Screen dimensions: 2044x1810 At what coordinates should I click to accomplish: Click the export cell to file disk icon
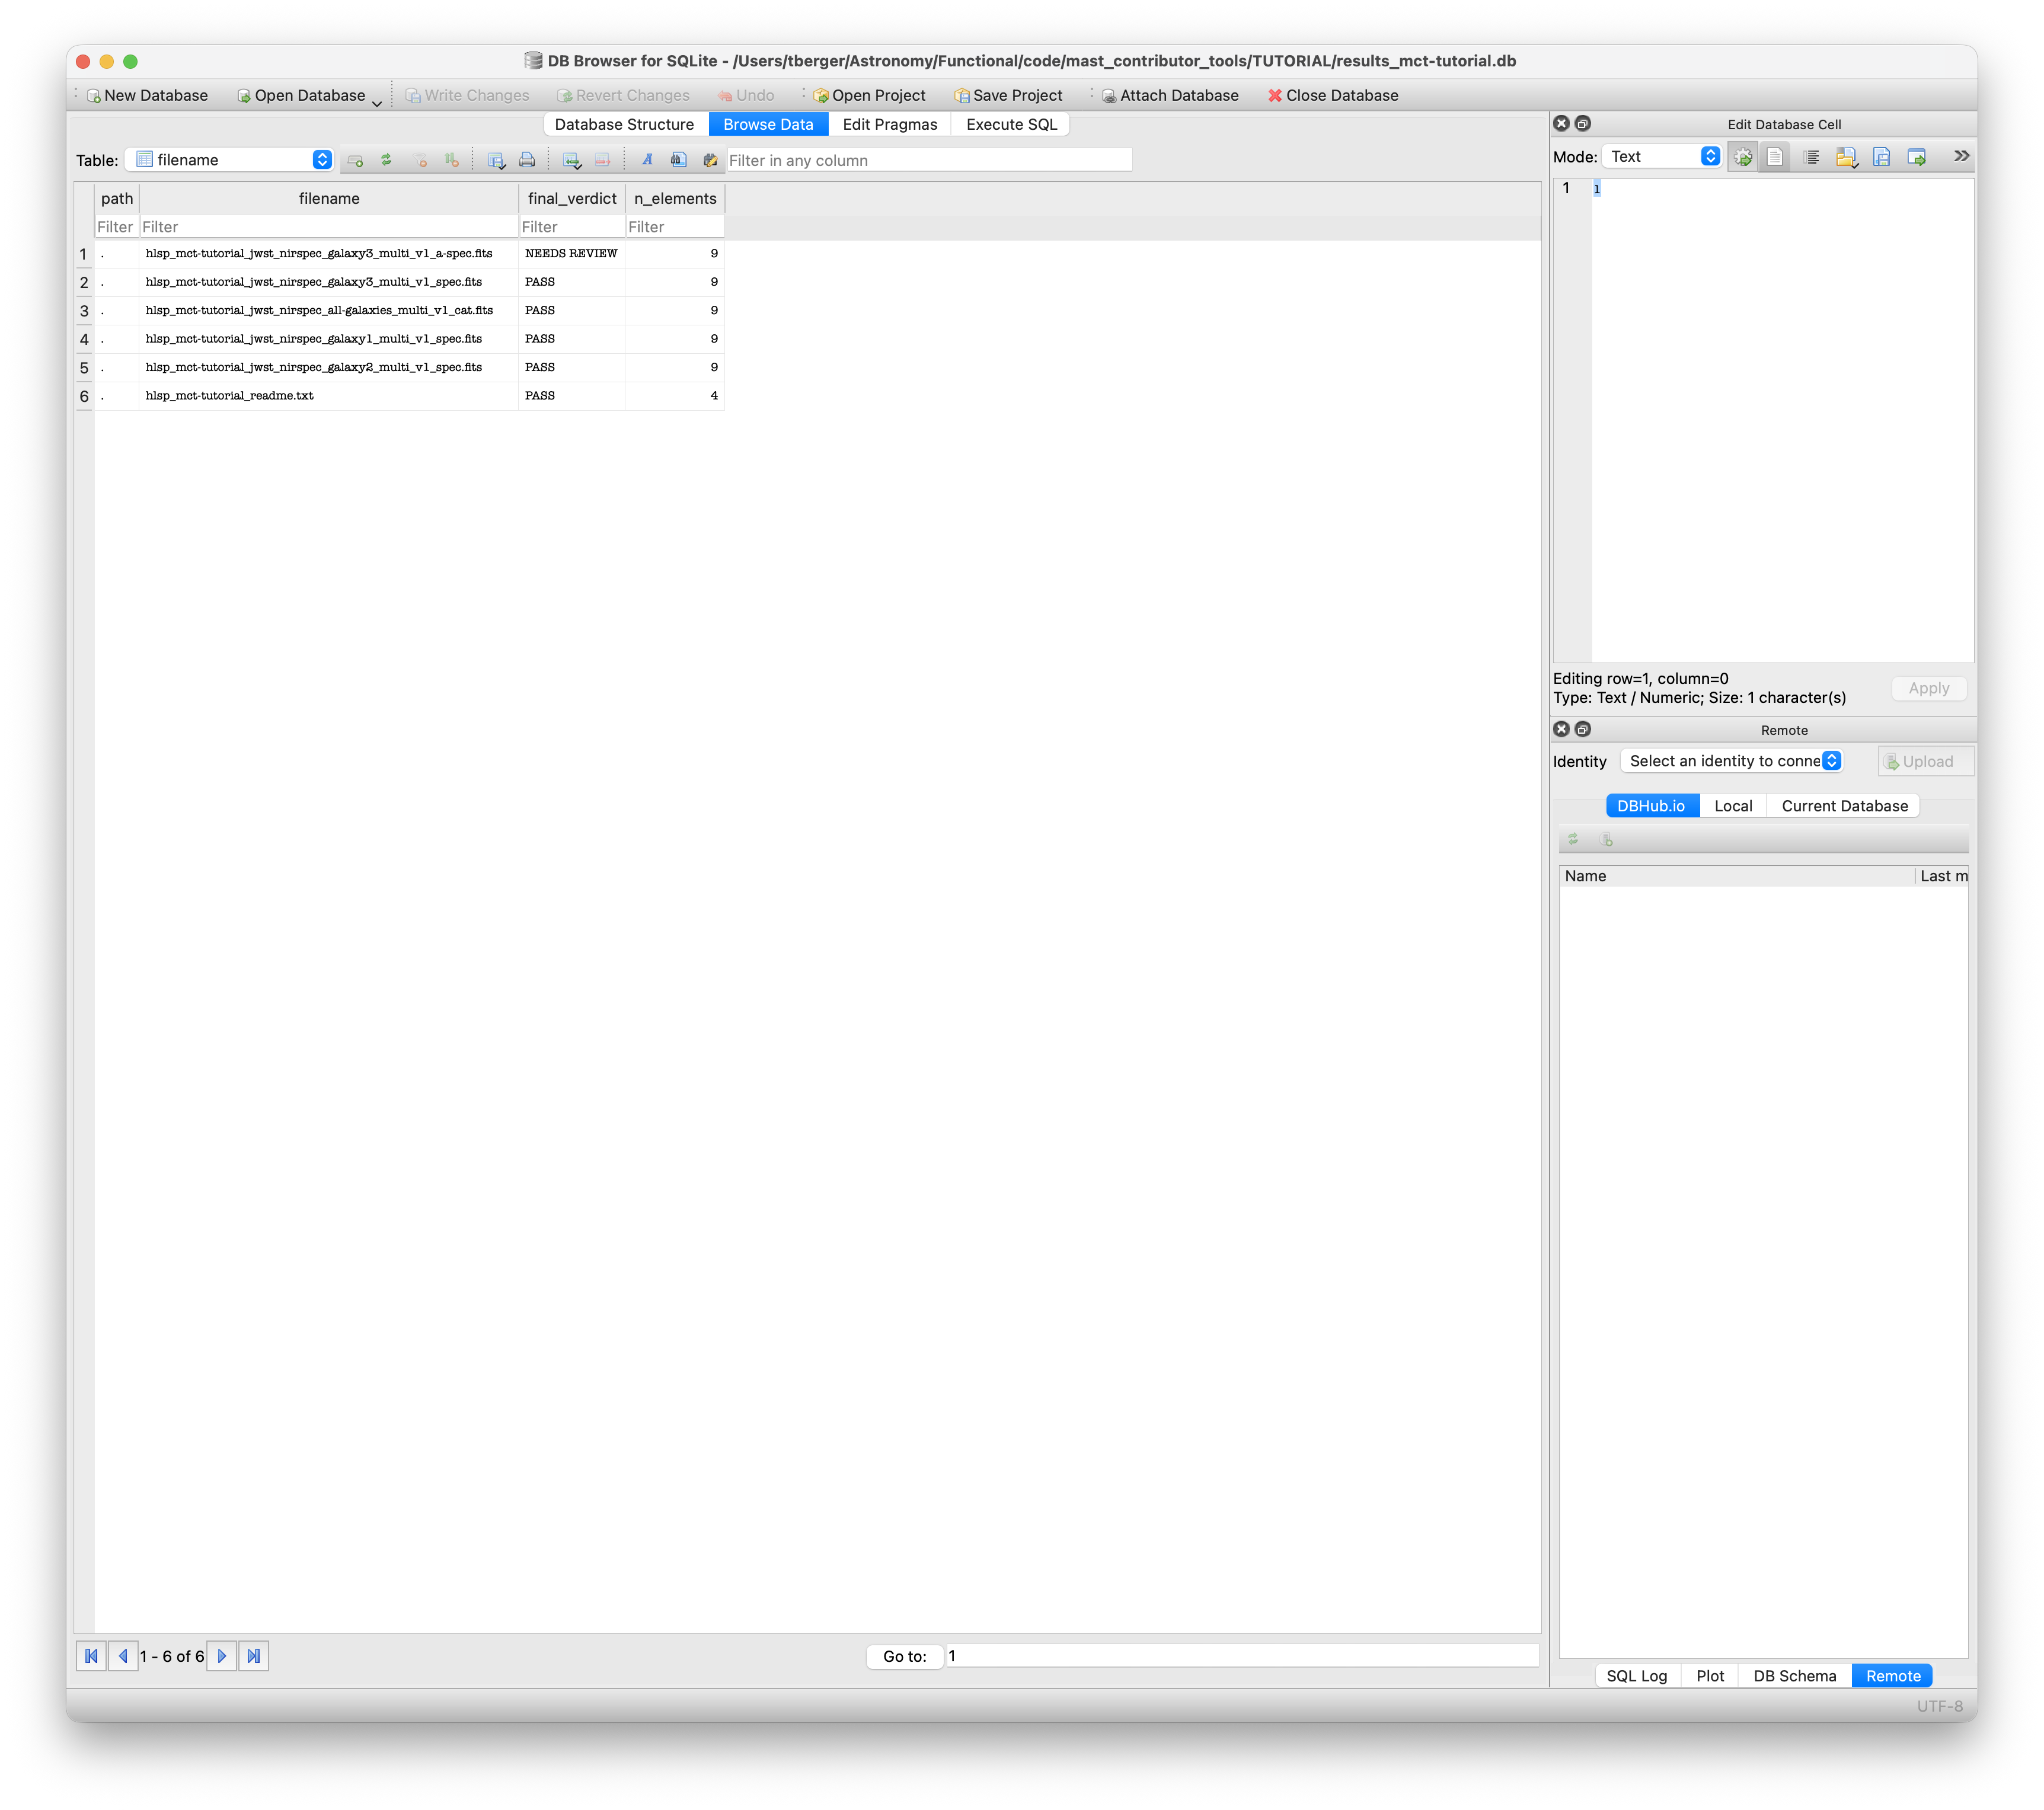[1882, 157]
